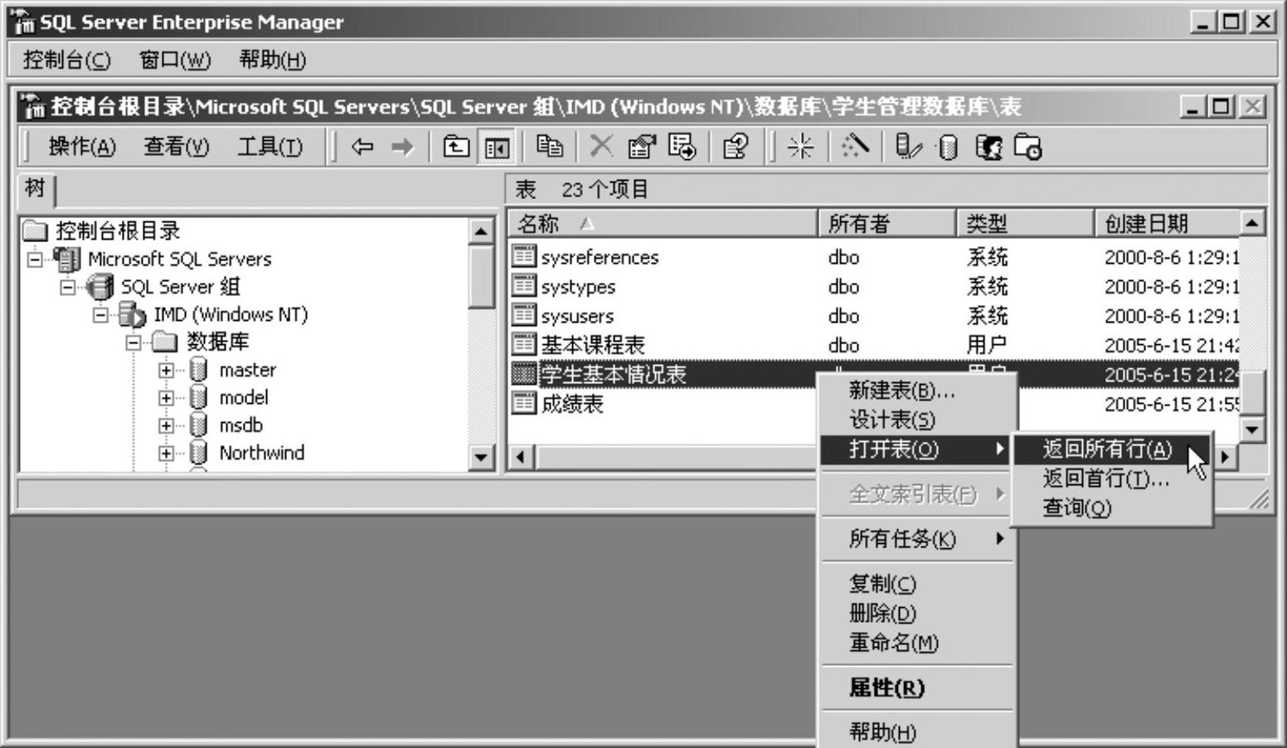Switch to the 树 tab
The height and width of the screenshot is (748, 1287).
[x=35, y=189]
